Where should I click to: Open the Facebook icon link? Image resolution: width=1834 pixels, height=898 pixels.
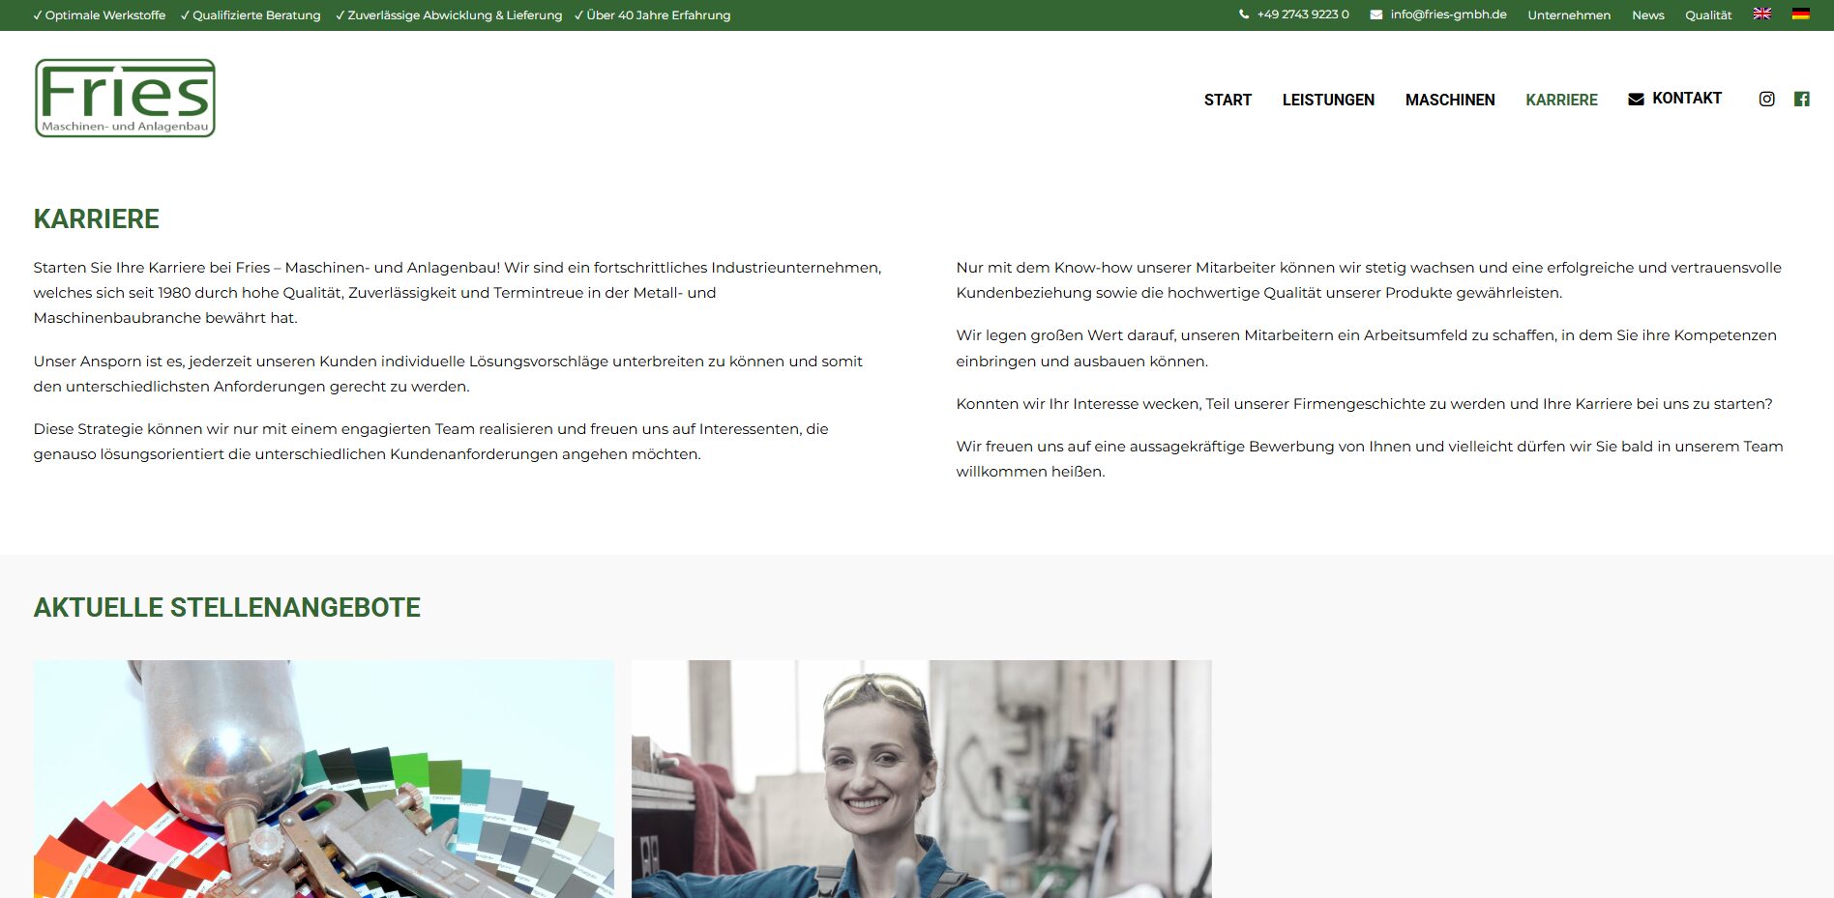tap(1801, 99)
